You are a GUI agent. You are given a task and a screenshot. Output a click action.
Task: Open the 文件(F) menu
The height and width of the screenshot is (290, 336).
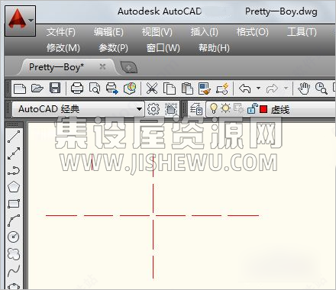coord(61,32)
